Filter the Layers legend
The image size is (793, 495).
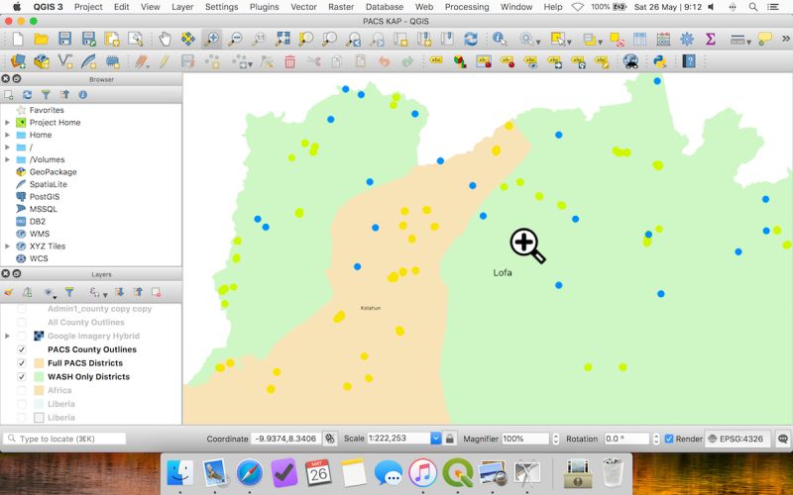(69, 292)
